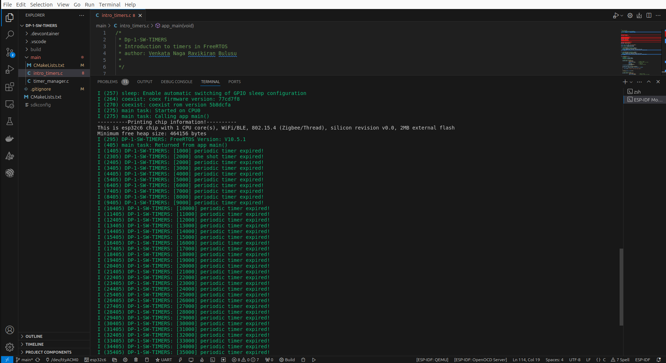Open the Testing flask view
This screenshot has height=363, width=666.
point(10,121)
